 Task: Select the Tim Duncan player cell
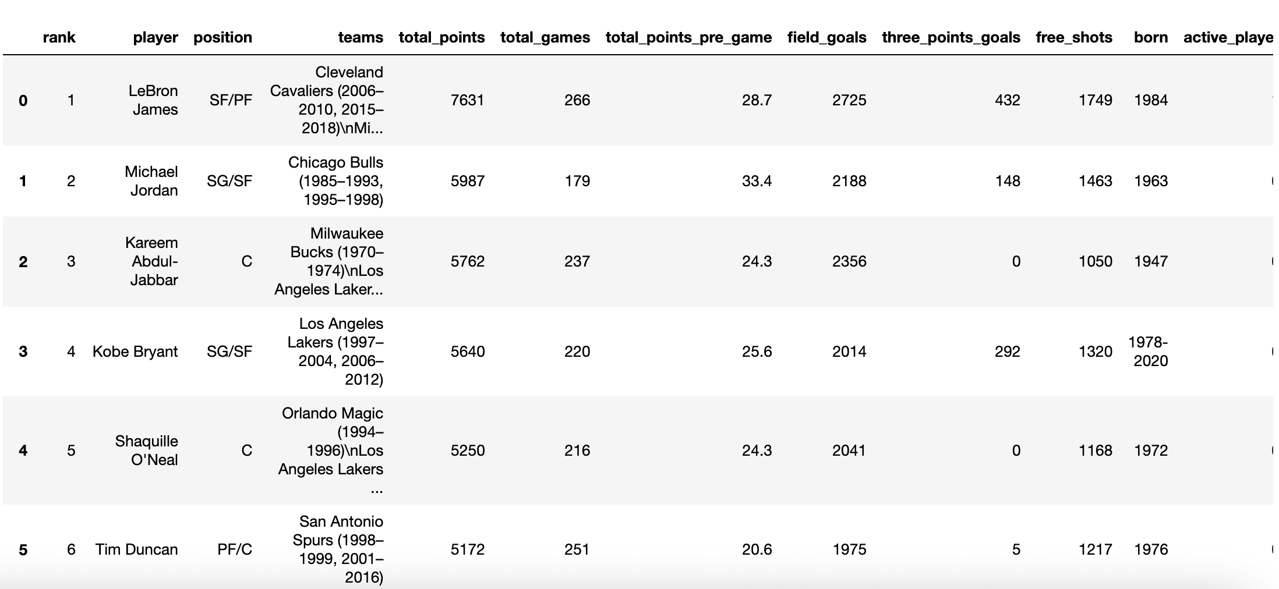click(136, 549)
